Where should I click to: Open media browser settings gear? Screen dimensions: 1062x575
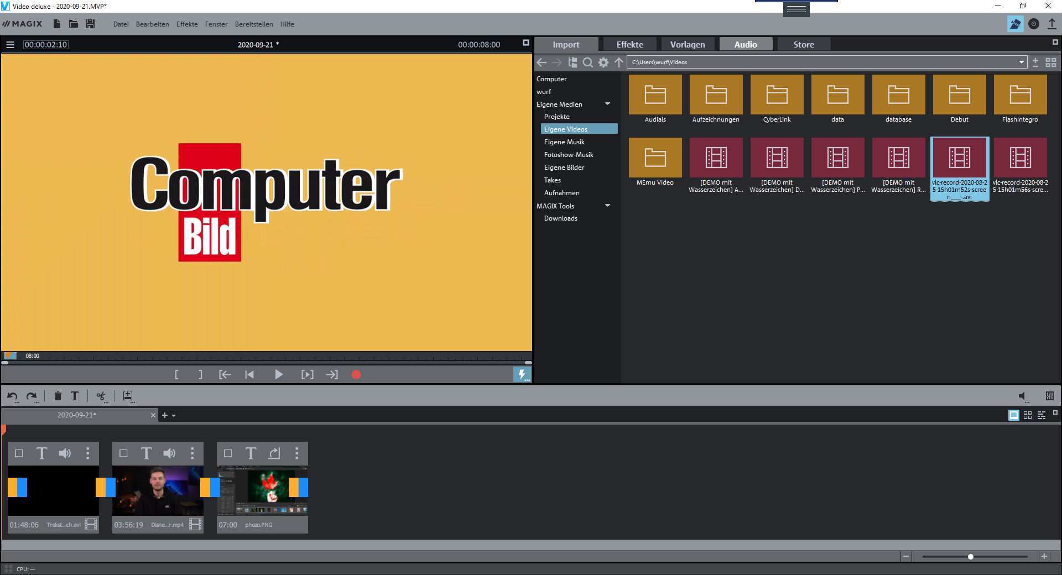(603, 62)
